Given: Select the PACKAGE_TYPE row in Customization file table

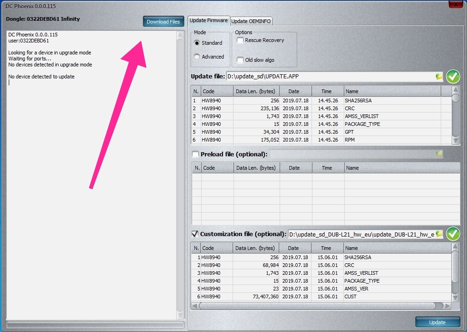Looking at the screenshot, I should (321, 281).
